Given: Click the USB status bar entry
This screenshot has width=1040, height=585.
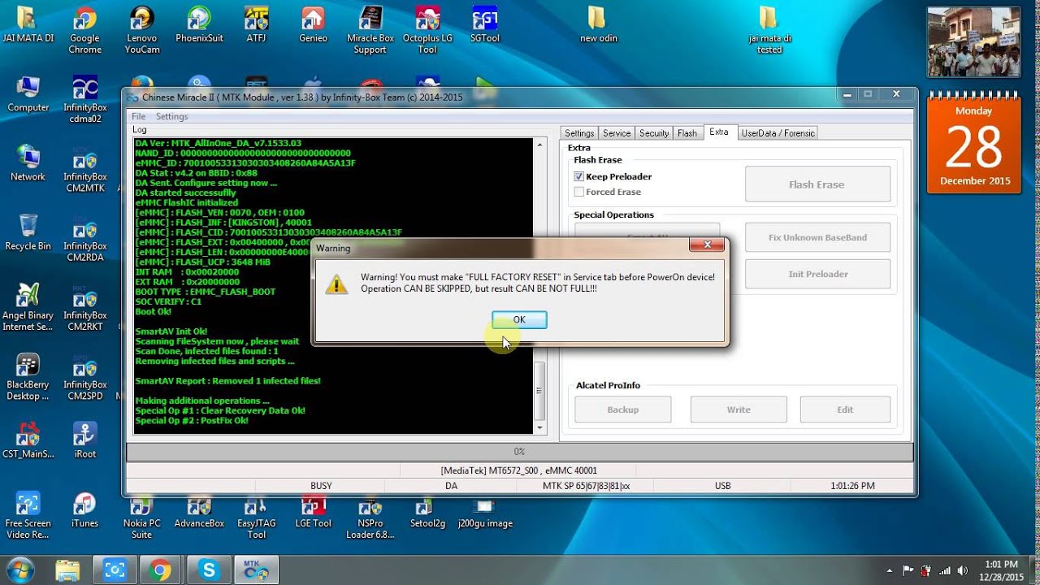Looking at the screenshot, I should pos(722,486).
